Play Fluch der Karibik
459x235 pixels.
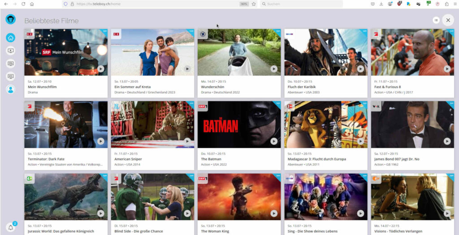pos(360,68)
